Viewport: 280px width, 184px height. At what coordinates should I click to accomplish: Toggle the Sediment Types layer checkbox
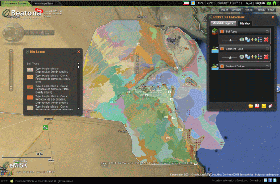point(222,49)
